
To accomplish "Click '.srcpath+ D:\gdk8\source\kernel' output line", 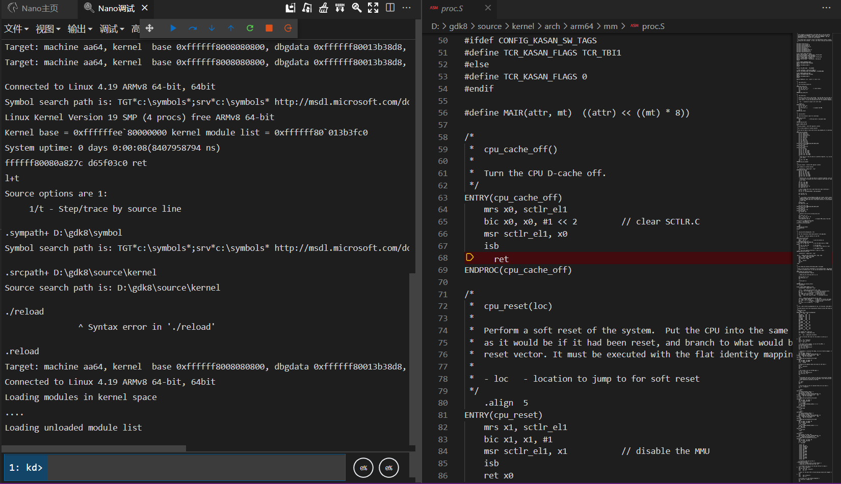I will coord(81,273).
